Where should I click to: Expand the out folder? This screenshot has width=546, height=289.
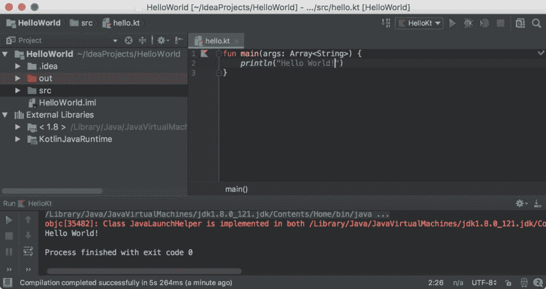pyautogui.click(x=18, y=78)
